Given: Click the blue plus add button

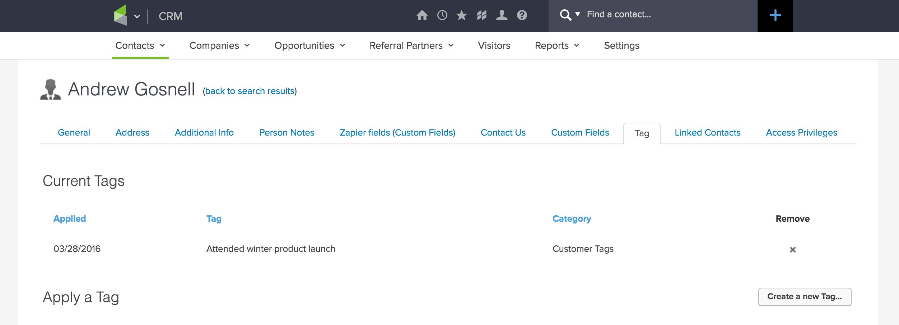Looking at the screenshot, I should click(x=775, y=15).
